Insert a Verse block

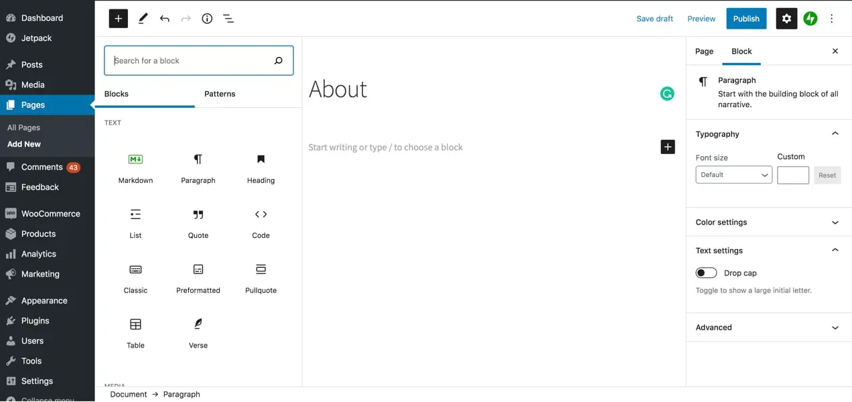tap(198, 333)
